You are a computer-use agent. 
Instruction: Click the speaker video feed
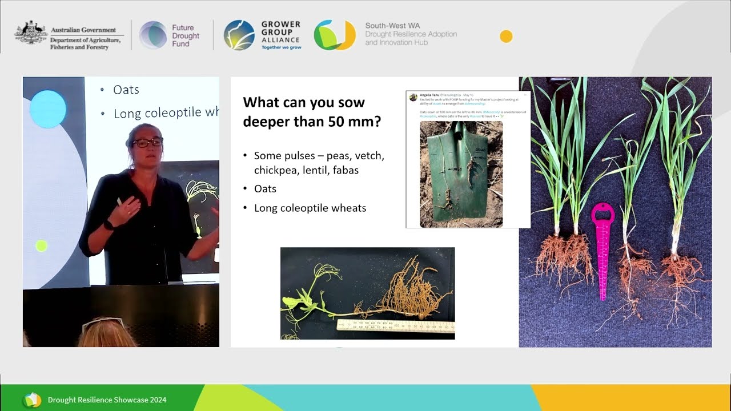(121, 212)
